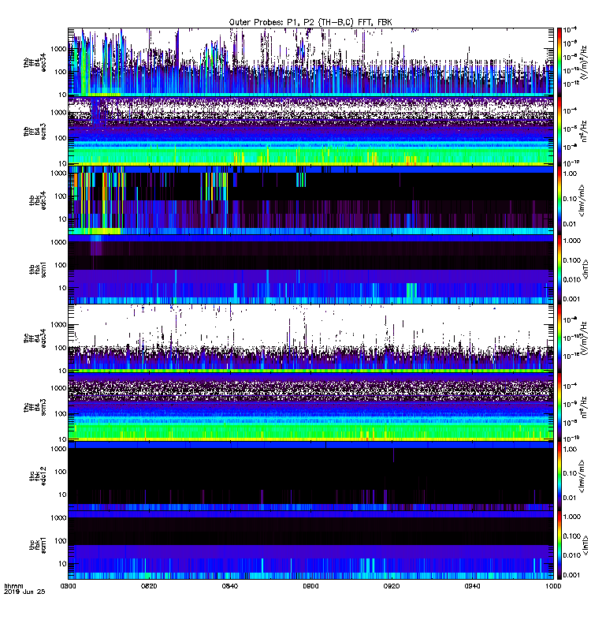The height and width of the screenshot is (631, 591).
Task: Click the color bar of the thc eac34 panel
Action: point(559,338)
